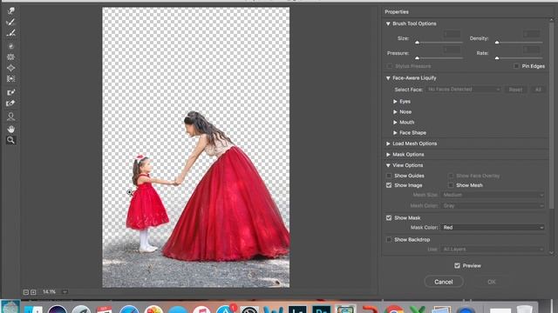Click the face Reset button

tap(515, 90)
